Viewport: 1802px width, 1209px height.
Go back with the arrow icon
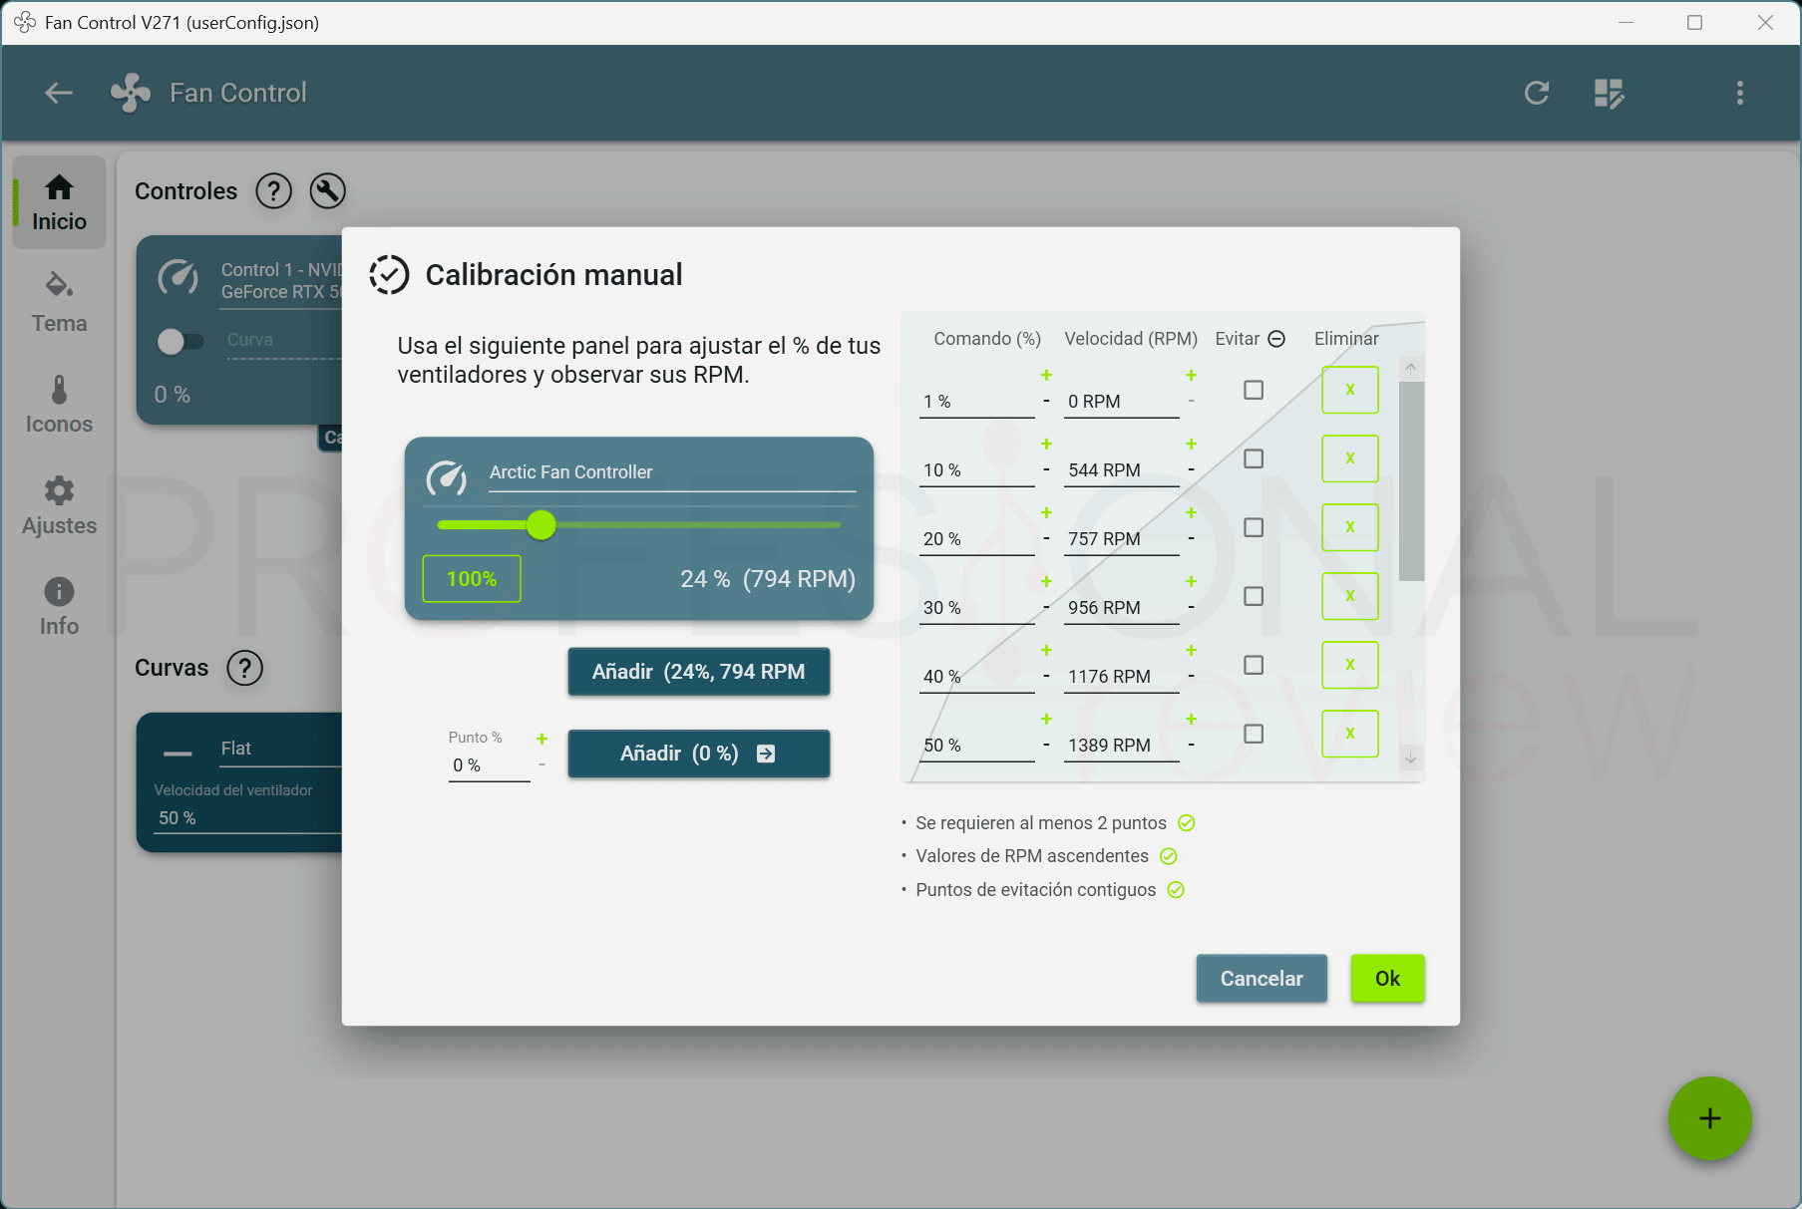tap(59, 93)
